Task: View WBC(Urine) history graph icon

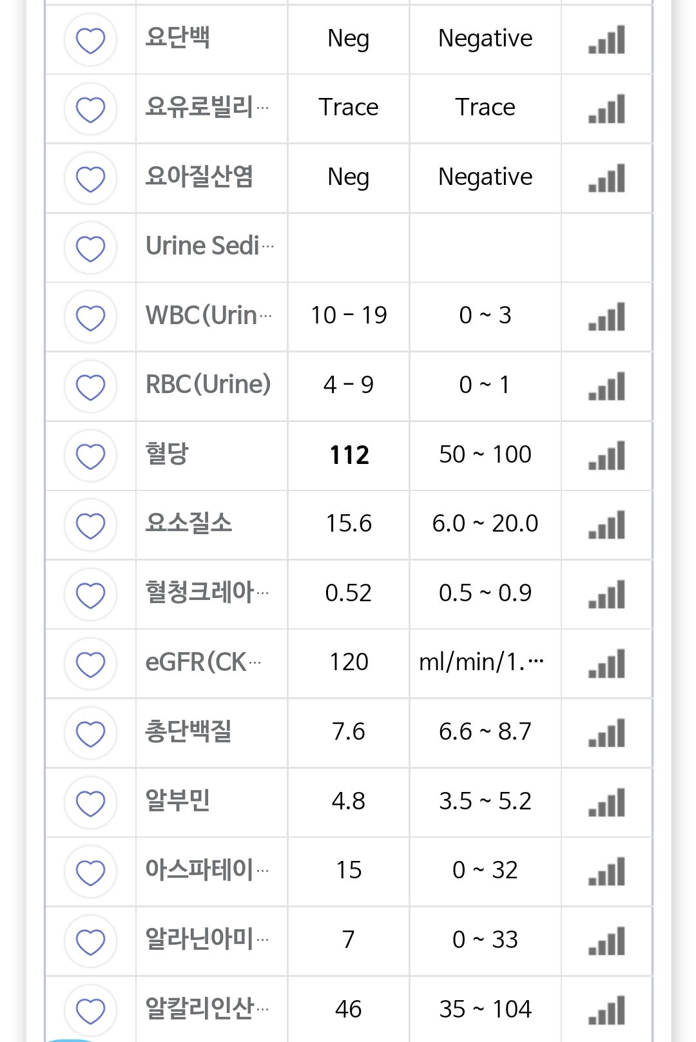Action: pos(606,317)
